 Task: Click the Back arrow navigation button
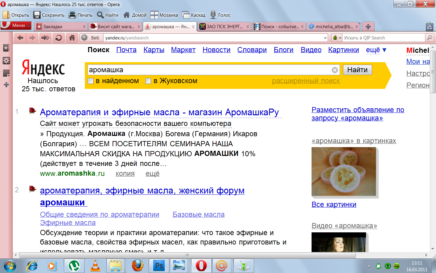20,38
